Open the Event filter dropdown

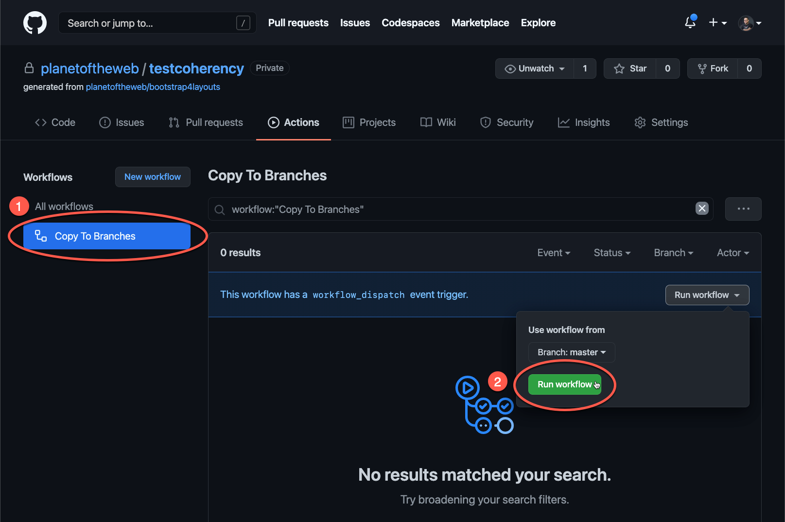pos(553,253)
